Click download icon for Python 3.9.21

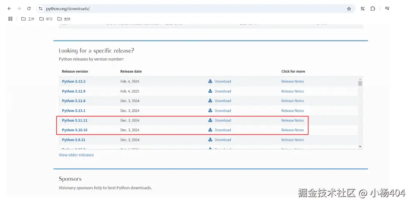click(210, 140)
